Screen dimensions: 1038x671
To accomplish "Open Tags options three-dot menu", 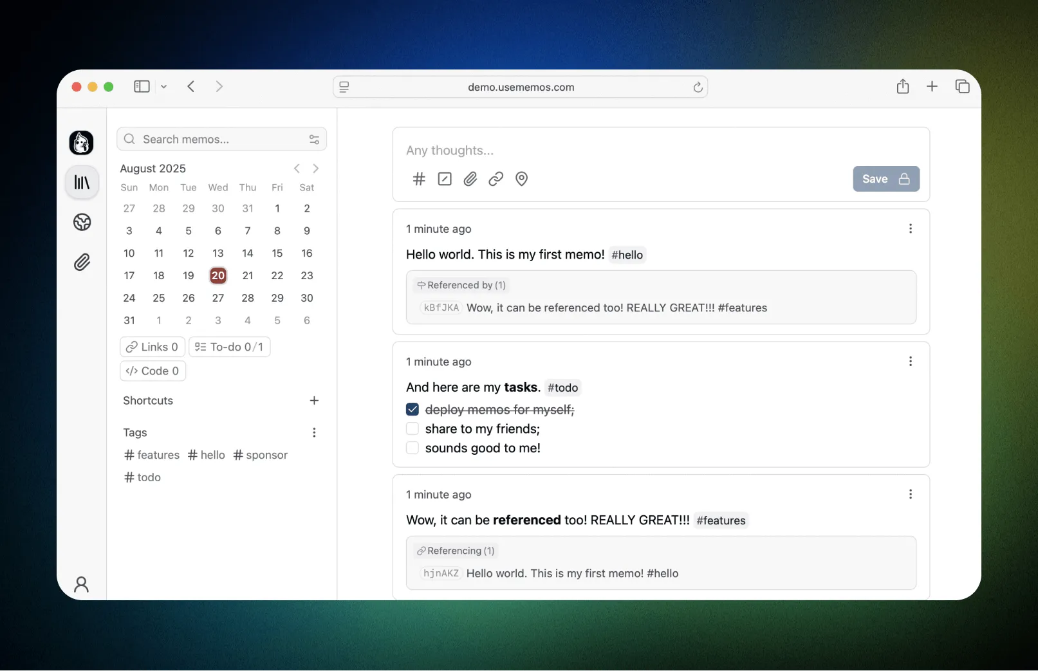I will [x=314, y=432].
